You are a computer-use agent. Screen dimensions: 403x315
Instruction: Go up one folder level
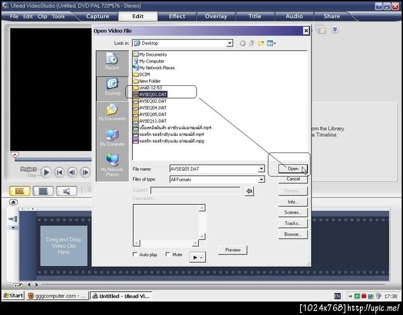pyautogui.click(x=251, y=43)
